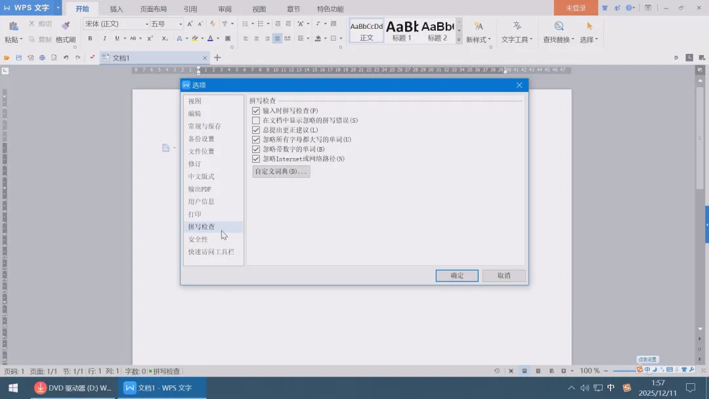Click the font color A swatch
Screen dimensions: 709x399
[x=210, y=39]
